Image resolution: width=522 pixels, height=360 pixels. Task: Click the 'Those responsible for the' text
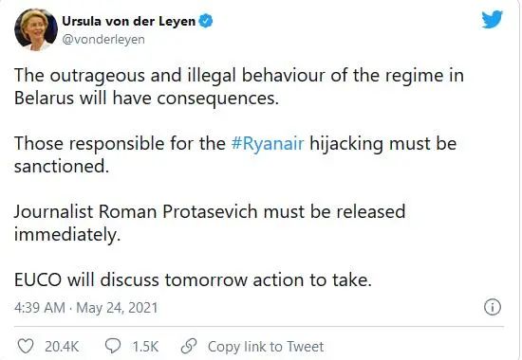[x=120, y=144]
